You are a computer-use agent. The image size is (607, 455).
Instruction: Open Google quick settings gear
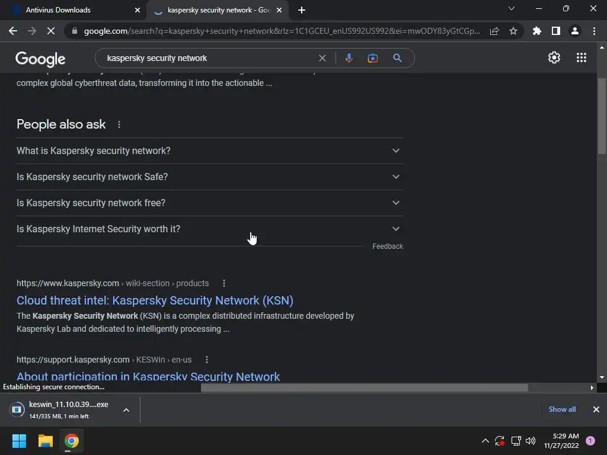point(554,57)
